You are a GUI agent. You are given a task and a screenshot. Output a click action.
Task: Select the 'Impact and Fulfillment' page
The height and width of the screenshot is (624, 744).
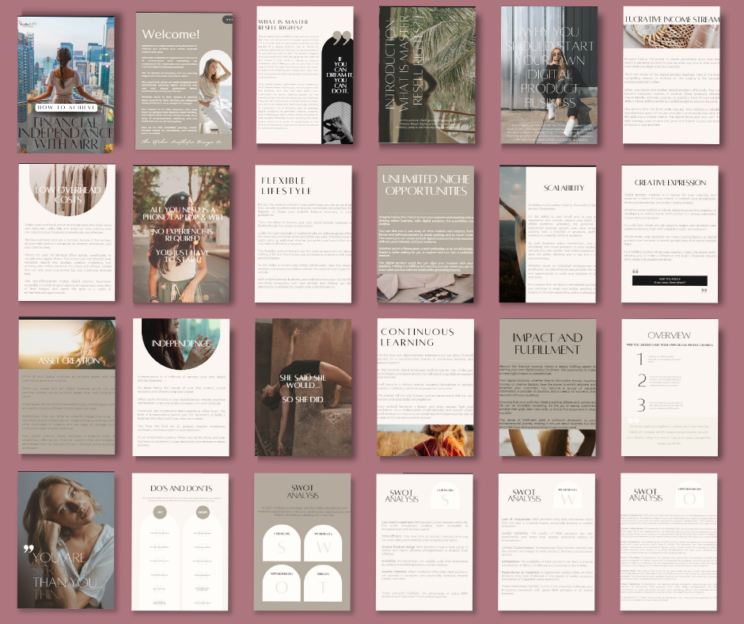coord(548,387)
